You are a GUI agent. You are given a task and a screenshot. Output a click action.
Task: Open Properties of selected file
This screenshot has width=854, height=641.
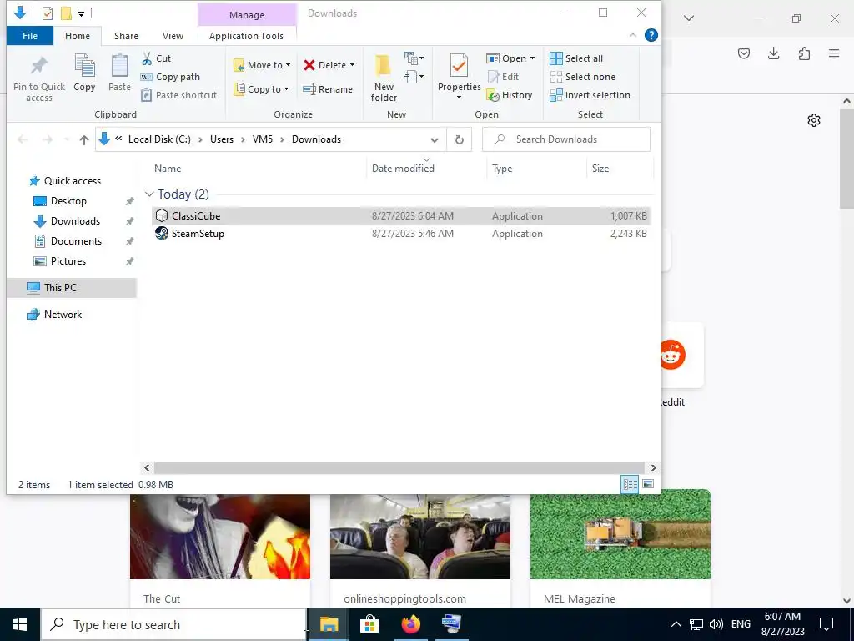pos(459,77)
